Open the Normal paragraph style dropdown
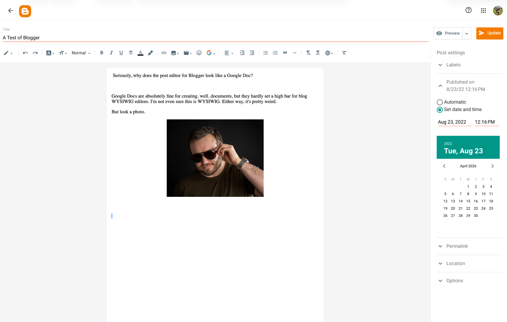This screenshot has width=507, height=322. (81, 53)
